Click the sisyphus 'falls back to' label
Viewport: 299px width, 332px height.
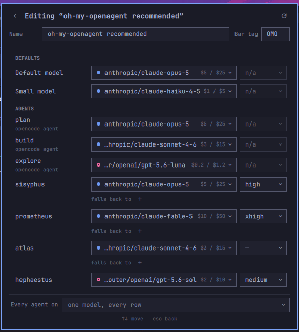[x=111, y=199]
